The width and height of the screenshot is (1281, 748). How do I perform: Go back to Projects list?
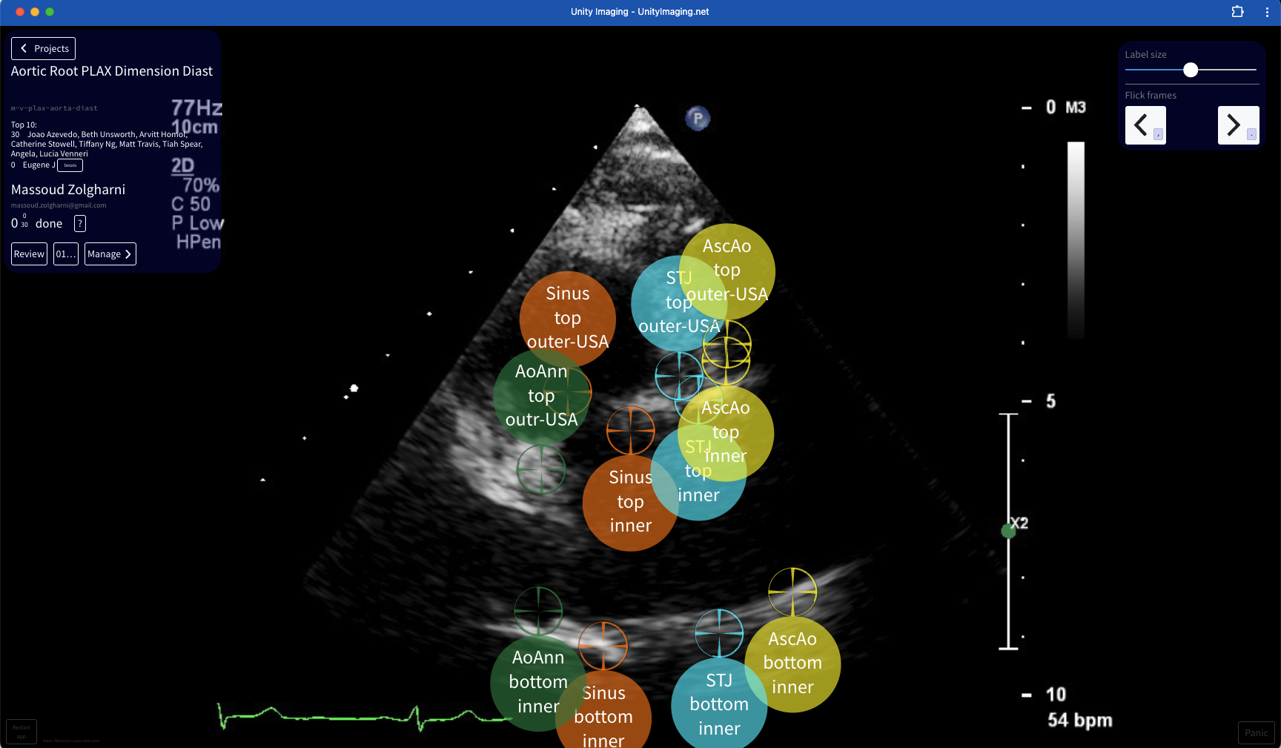pos(43,48)
